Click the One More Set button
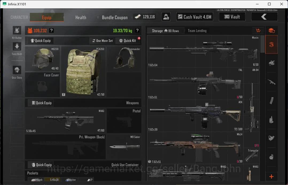 [x=103, y=41]
